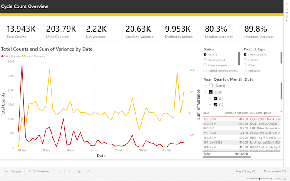Check the Packaging product type
This screenshot has width=290, height=181.
click(x=245, y=70)
